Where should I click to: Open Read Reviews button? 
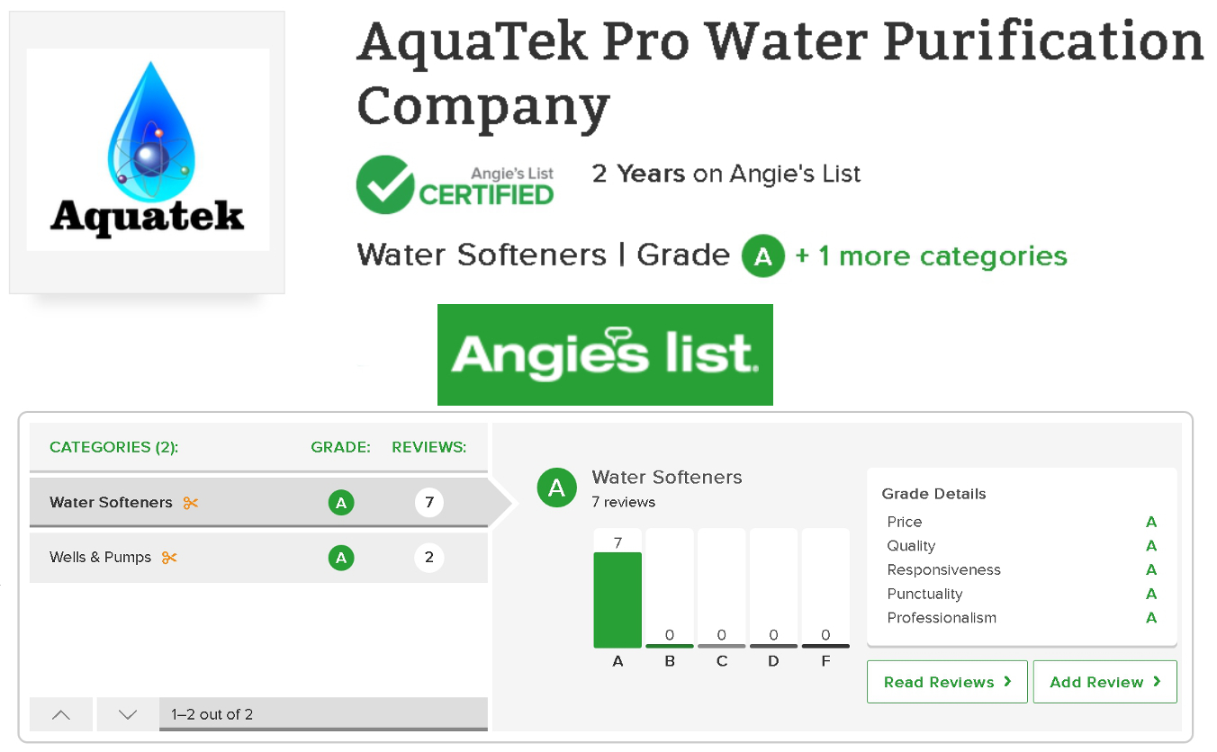948,682
